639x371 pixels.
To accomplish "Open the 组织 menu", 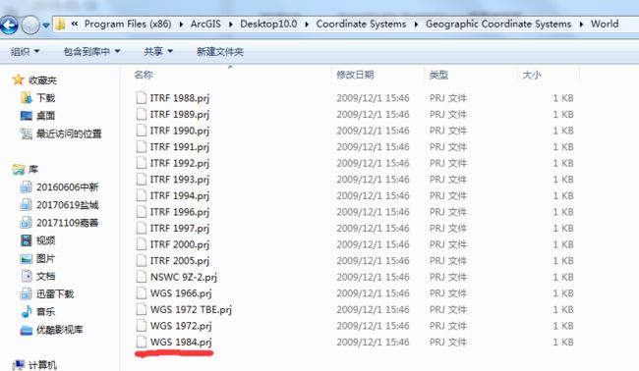I will [25, 52].
